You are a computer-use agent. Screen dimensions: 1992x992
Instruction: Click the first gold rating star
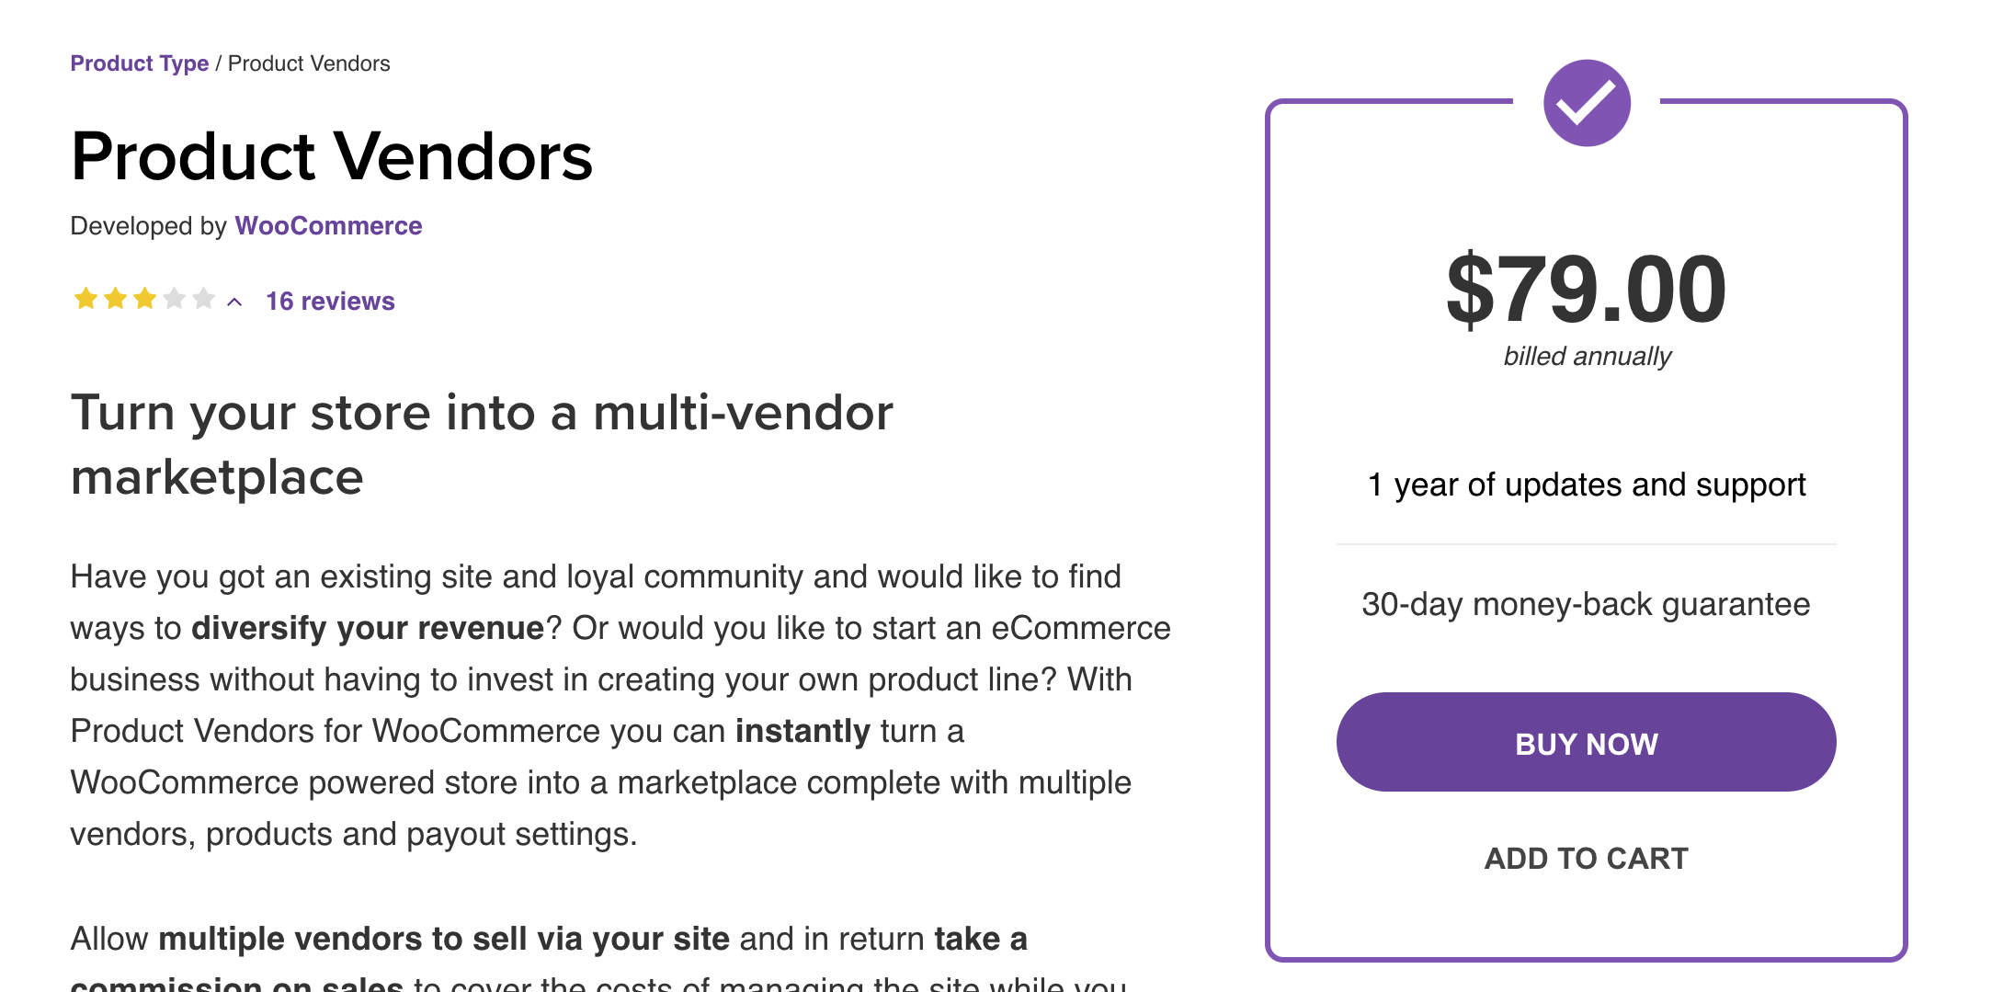point(85,299)
